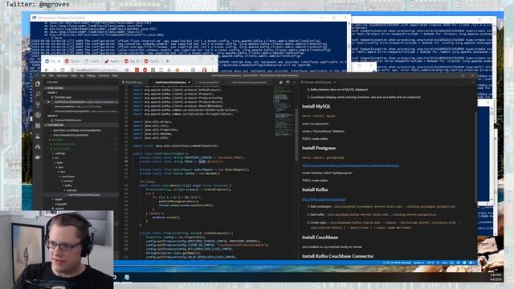The height and width of the screenshot is (289, 514).
Task: Open the Selection menu
Action: click(x=63, y=75)
